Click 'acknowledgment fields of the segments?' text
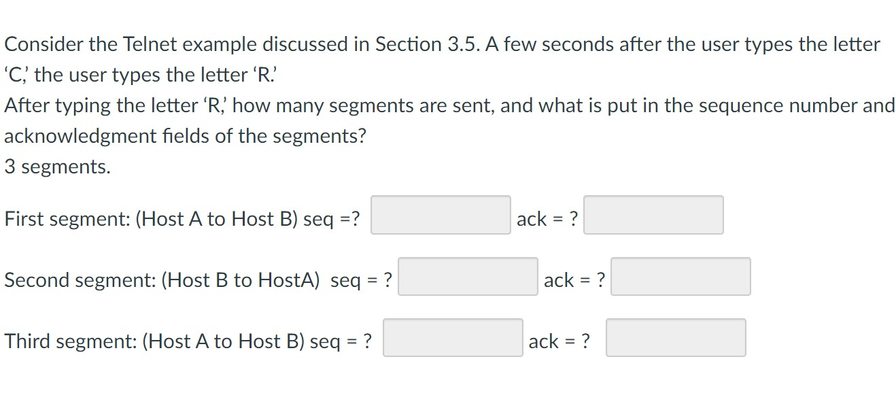Viewport: 896px width, 408px height. [x=185, y=136]
